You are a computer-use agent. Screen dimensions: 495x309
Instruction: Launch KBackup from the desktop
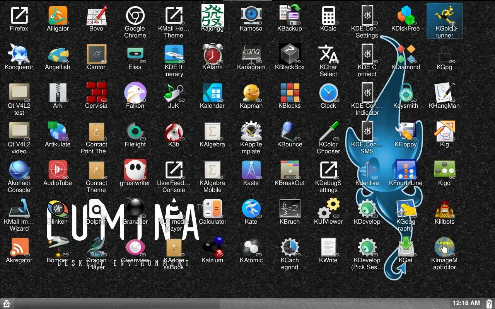[x=290, y=15]
